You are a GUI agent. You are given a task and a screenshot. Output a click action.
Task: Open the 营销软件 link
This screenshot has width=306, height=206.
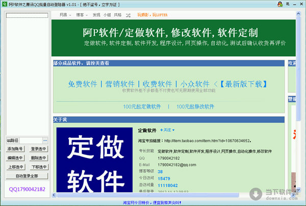[120, 84]
